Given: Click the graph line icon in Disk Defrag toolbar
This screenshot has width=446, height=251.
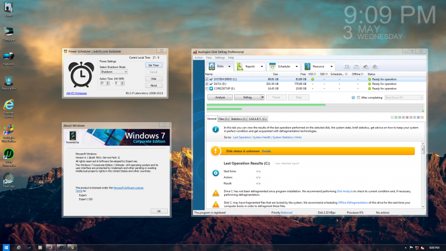Looking at the screenshot, I should click(x=356, y=66).
